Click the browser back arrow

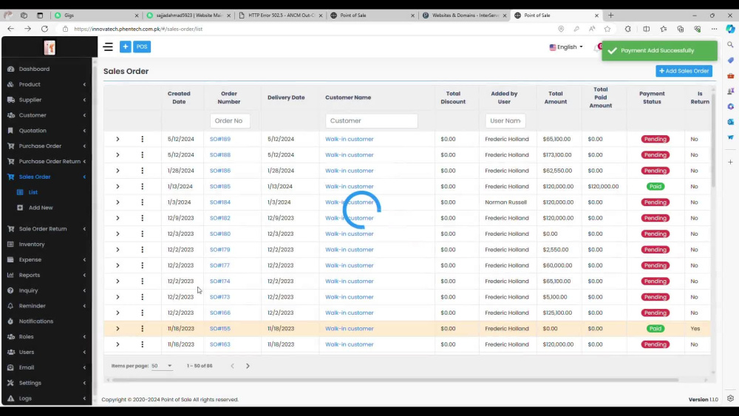tap(11, 29)
